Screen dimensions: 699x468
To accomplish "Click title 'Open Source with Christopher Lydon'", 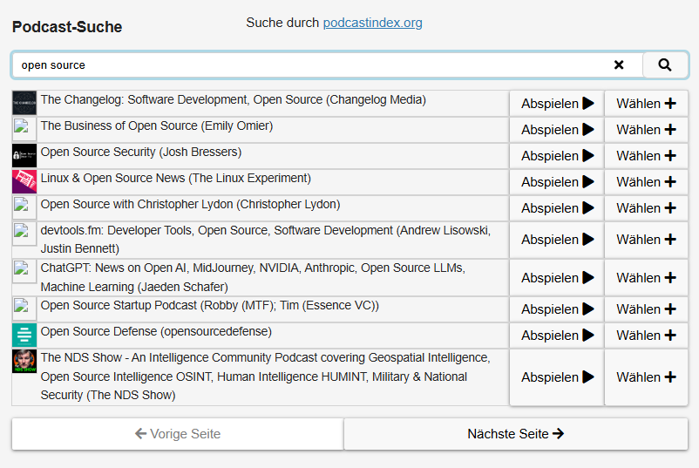I will coord(137,204).
